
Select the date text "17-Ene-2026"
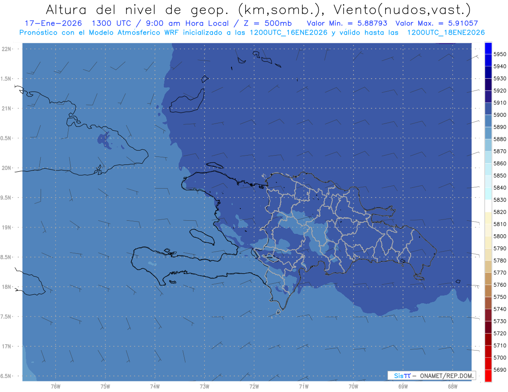[53, 23]
